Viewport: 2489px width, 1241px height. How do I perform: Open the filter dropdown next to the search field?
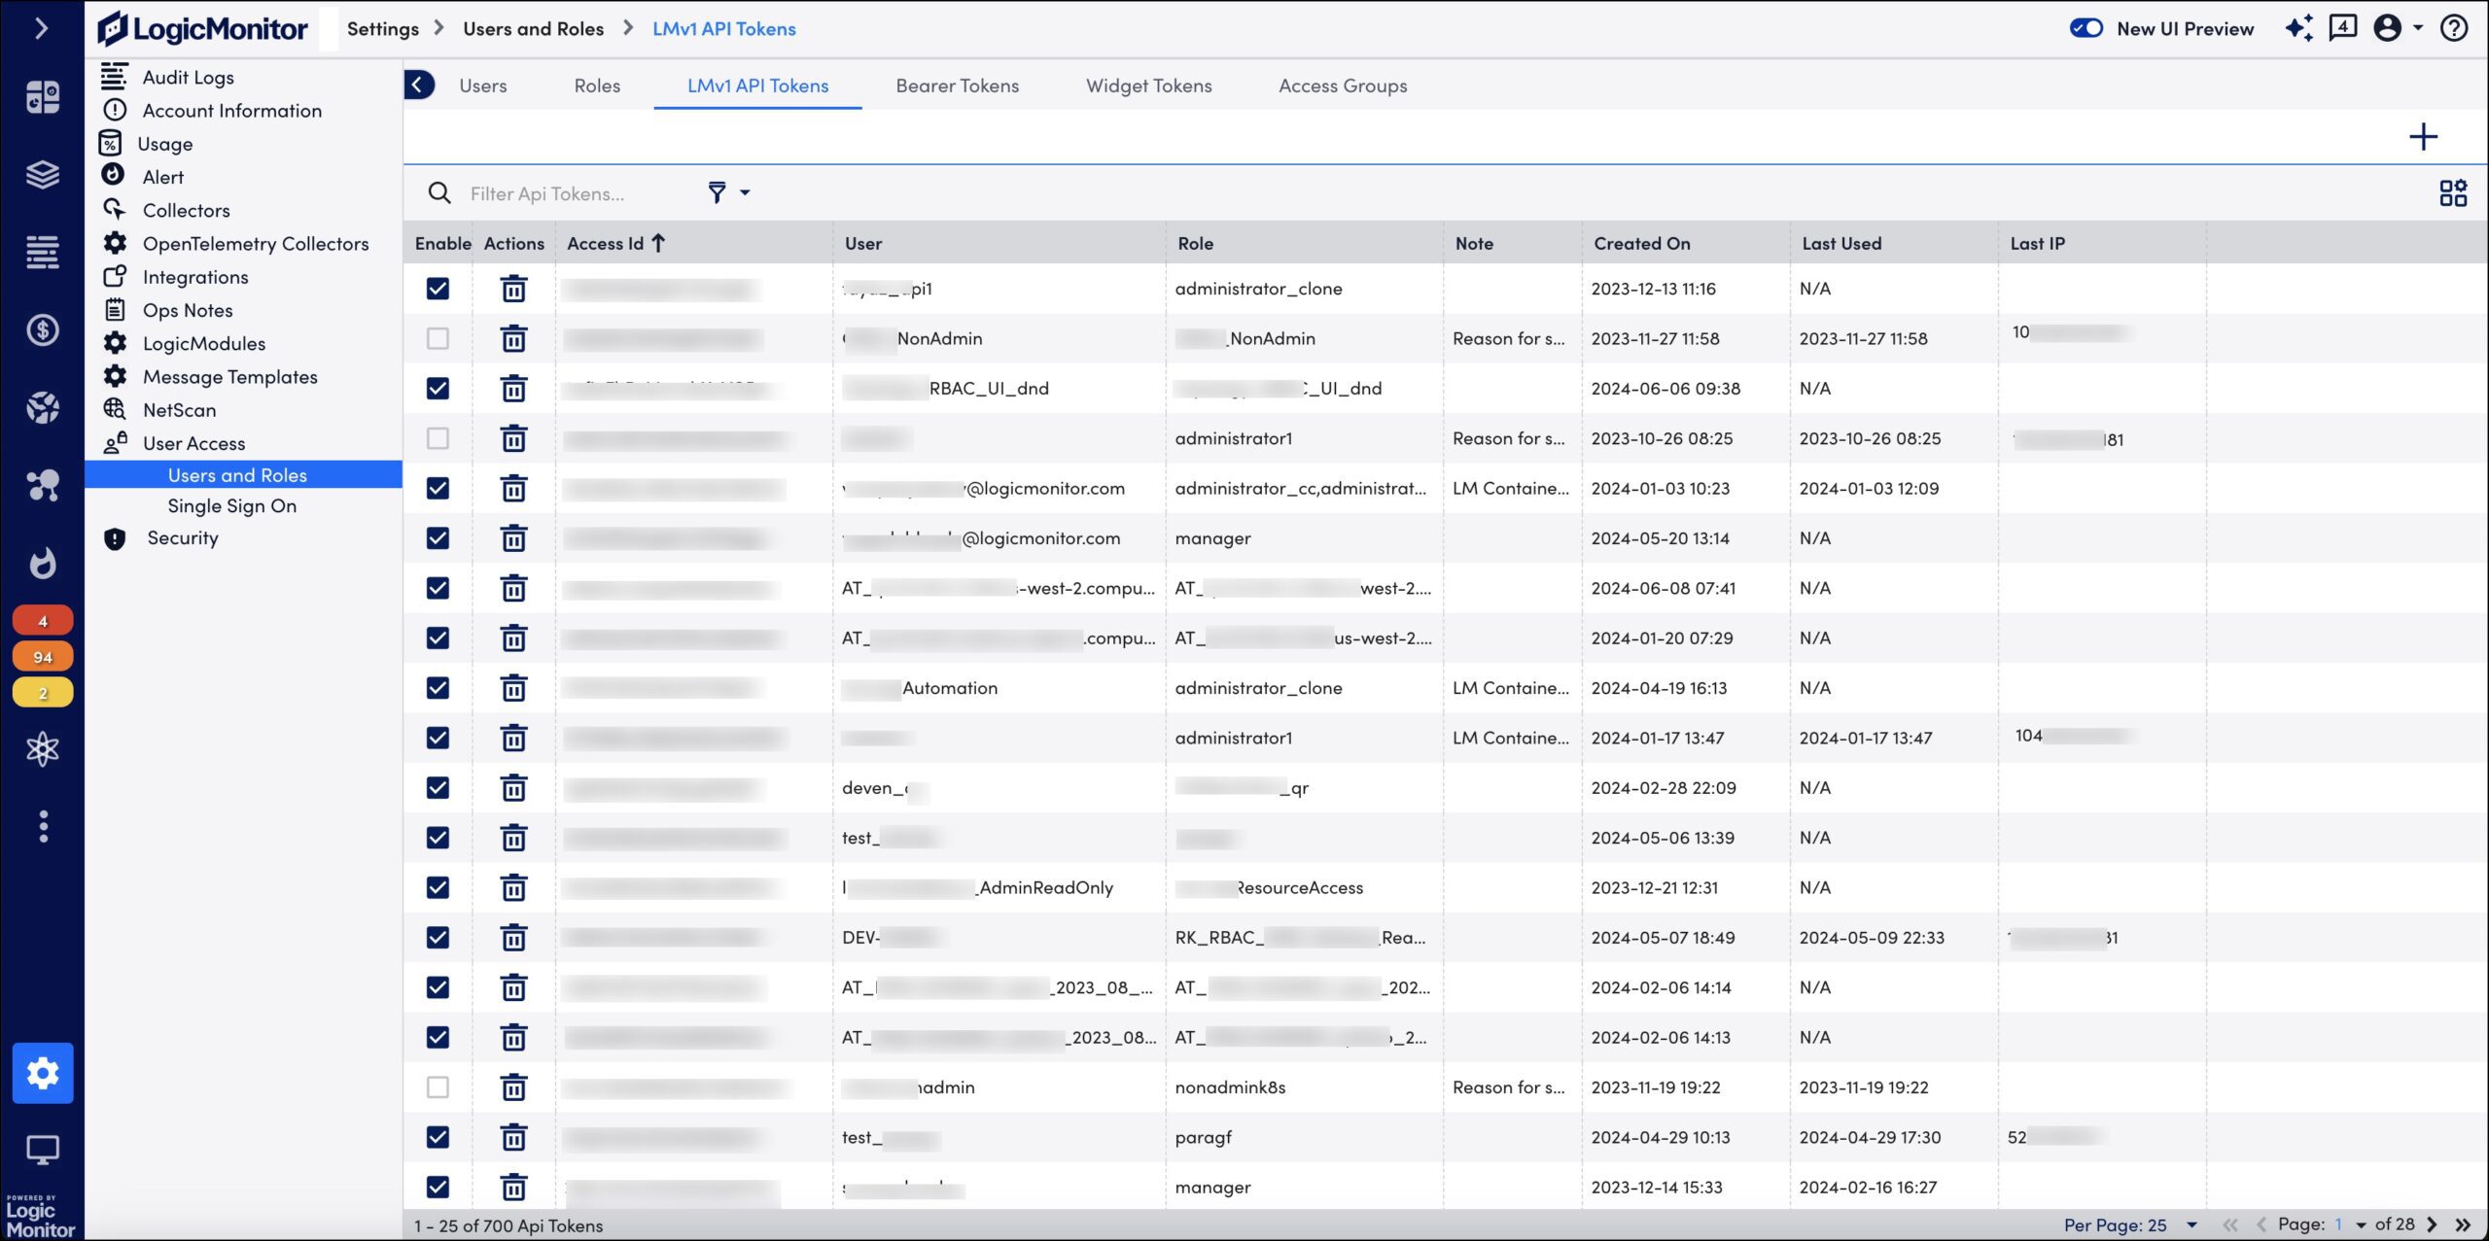coord(727,192)
